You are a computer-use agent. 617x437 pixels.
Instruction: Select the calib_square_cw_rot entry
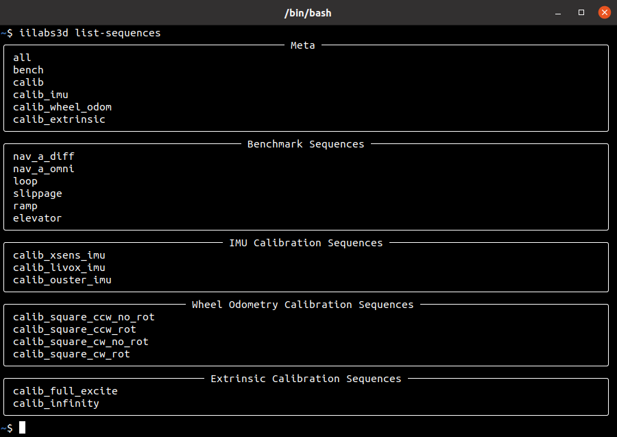click(x=71, y=353)
